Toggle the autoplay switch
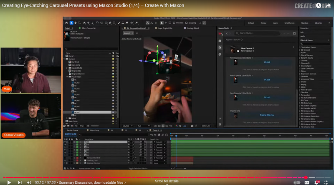The width and height of the screenshot is (334, 185). coord(297,183)
